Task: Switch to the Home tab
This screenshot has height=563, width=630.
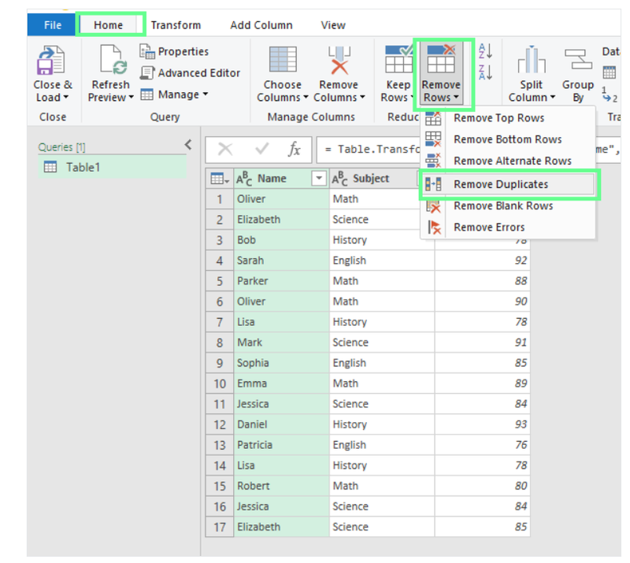Action: click(x=109, y=25)
